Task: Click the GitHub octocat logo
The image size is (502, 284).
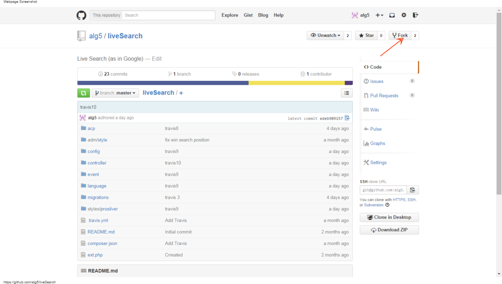Action: pos(81,15)
